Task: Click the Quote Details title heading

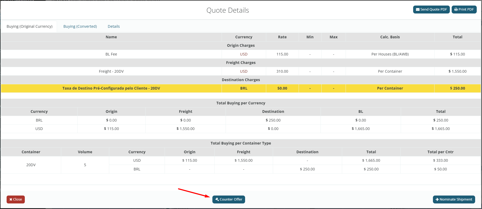Action: [x=227, y=10]
